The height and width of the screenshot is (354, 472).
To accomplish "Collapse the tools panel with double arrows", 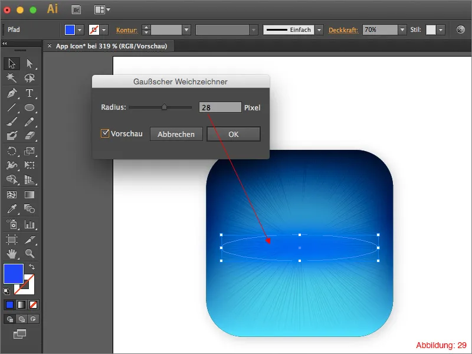I will coord(5,44).
